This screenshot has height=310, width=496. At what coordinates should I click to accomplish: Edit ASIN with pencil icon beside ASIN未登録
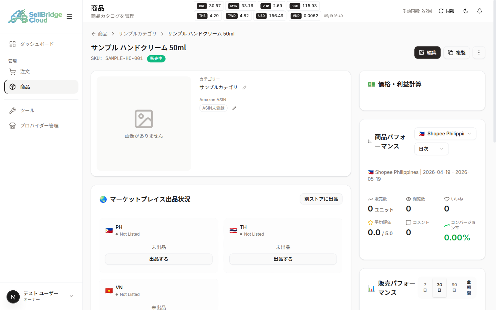click(234, 108)
